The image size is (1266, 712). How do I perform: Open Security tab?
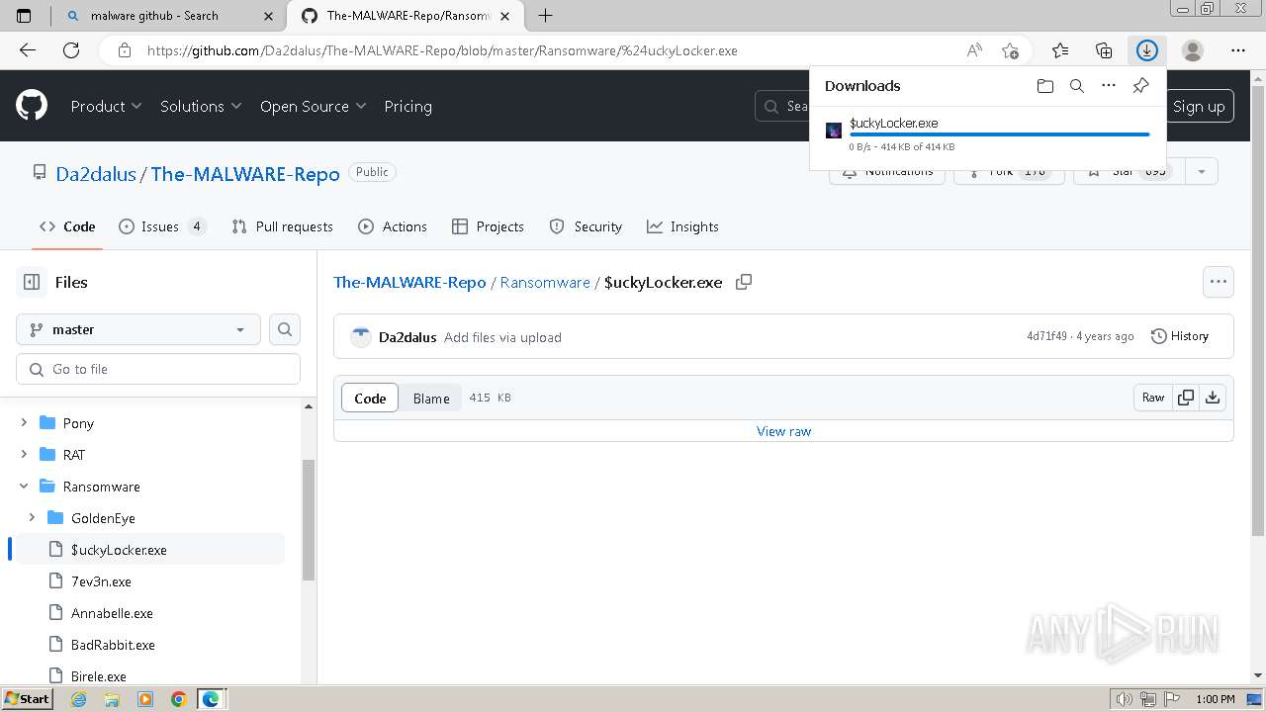coord(586,226)
